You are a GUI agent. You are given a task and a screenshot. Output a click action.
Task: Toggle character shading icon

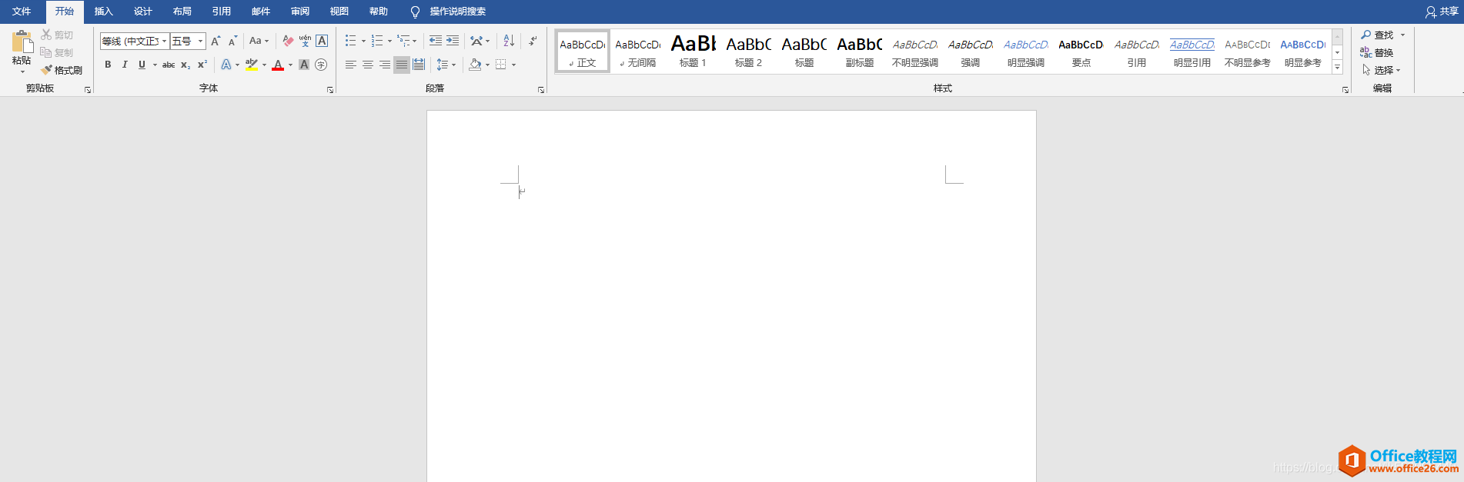[x=304, y=65]
